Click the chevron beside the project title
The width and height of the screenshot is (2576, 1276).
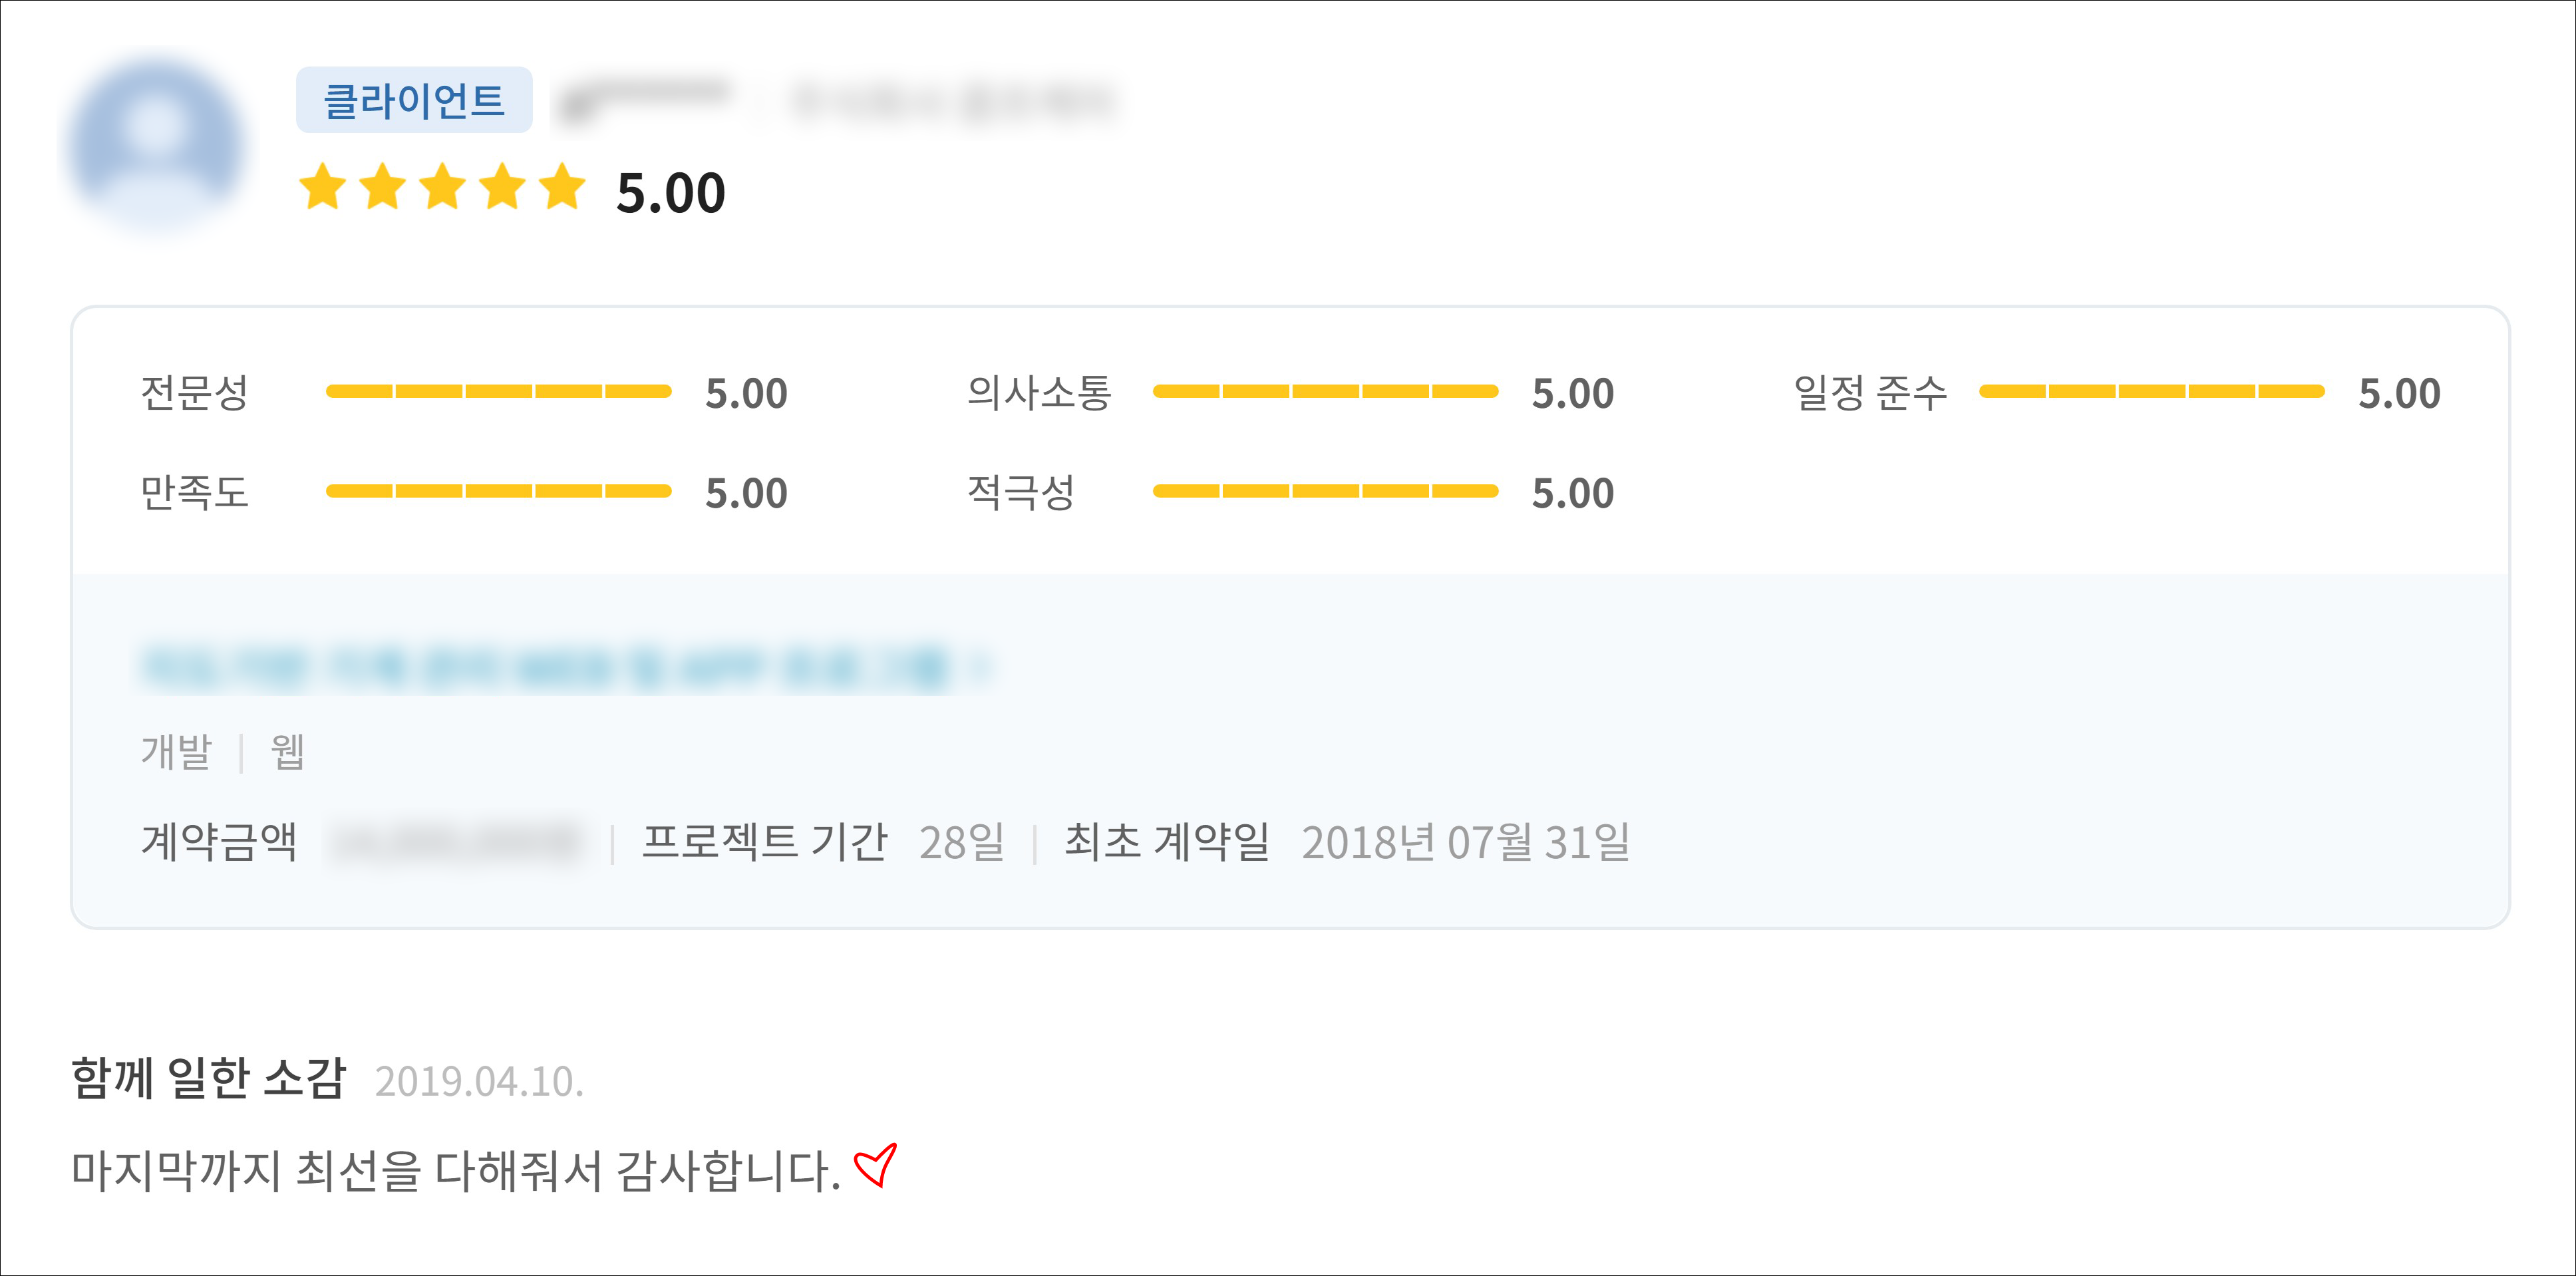[x=982, y=667]
